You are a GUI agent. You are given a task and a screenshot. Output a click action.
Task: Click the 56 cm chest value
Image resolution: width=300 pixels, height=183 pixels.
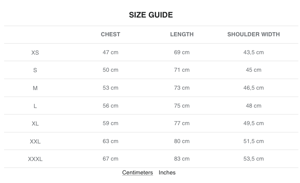click(x=110, y=106)
